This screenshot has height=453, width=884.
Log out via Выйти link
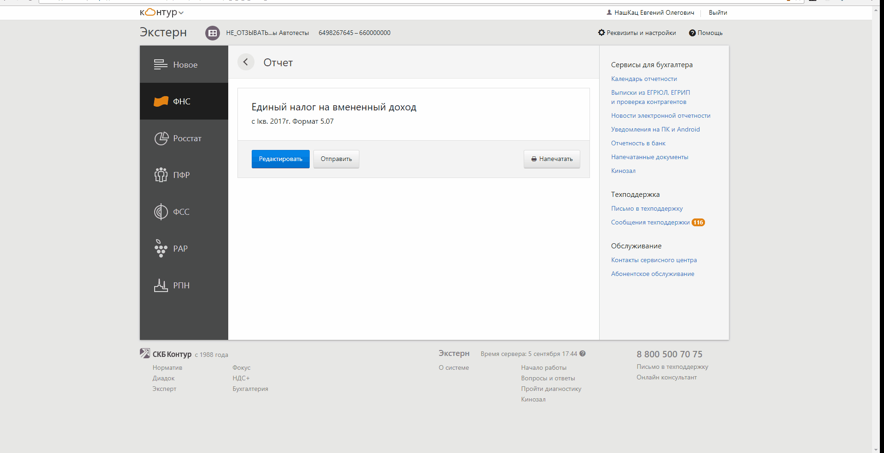pyautogui.click(x=718, y=12)
